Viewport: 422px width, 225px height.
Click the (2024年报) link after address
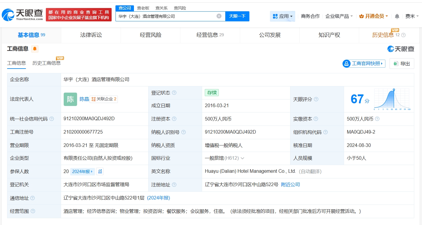[159, 198]
